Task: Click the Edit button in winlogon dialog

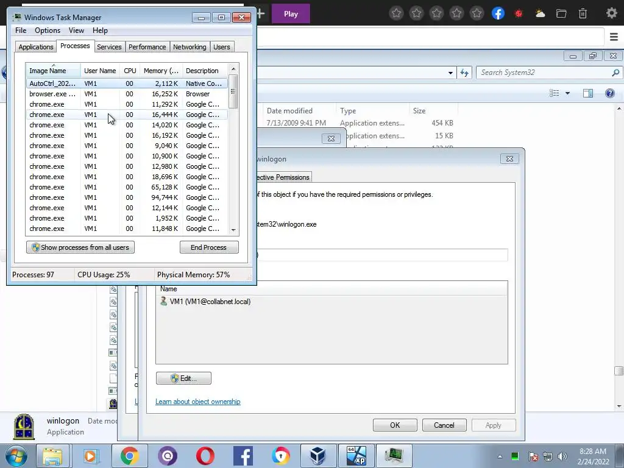Action: (183, 378)
